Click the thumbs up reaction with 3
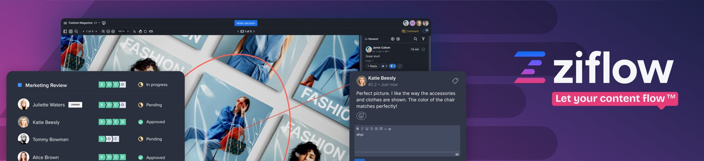The image size is (704, 161). [384, 66]
